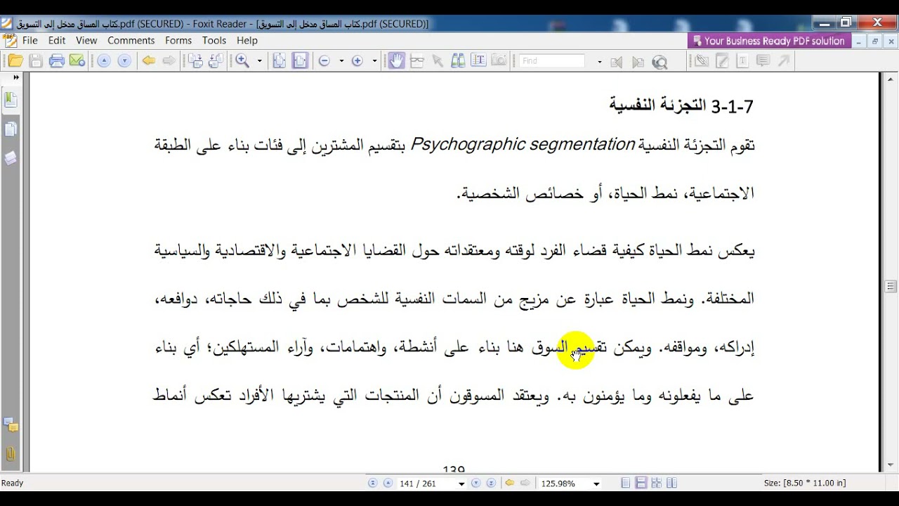Click the Fit Width icon

300,61
